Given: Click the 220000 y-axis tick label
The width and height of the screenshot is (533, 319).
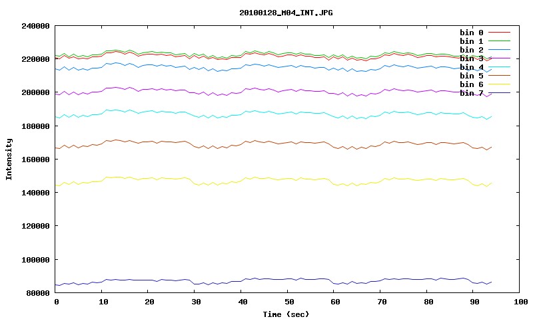Looking at the screenshot, I should 36,59.
